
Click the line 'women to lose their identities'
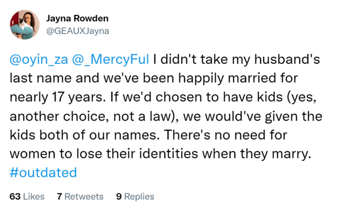[x=160, y=154]
